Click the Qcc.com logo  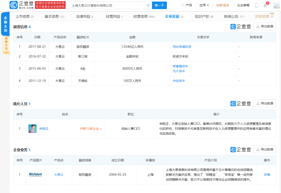coord(22,5)
